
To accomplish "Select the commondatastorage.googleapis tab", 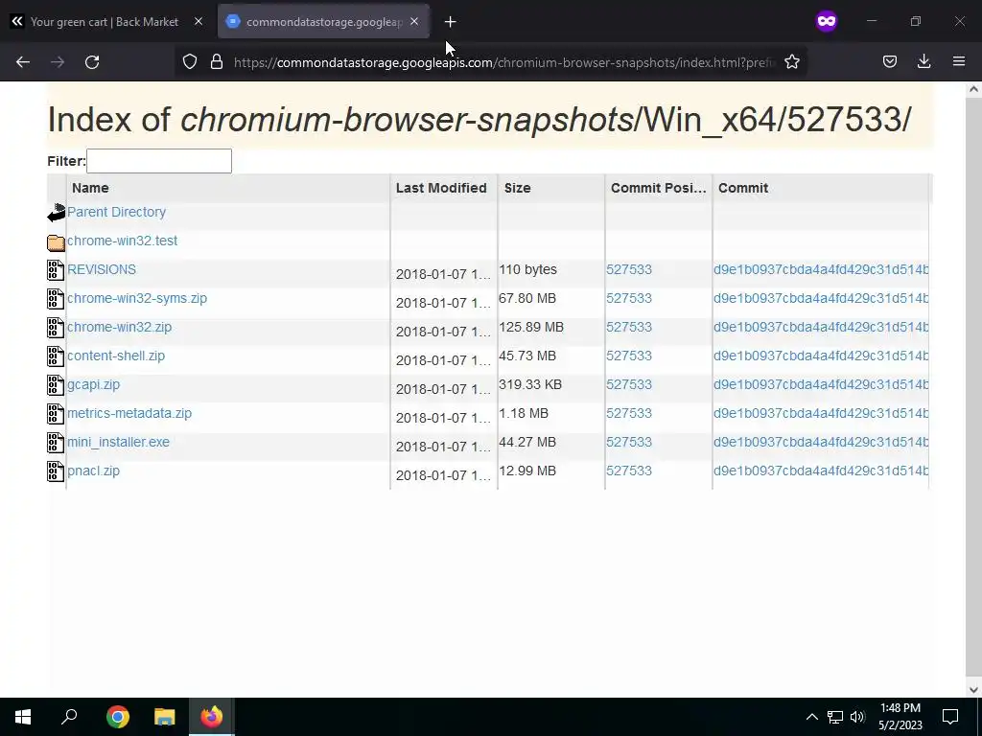I will pos(323,22).
